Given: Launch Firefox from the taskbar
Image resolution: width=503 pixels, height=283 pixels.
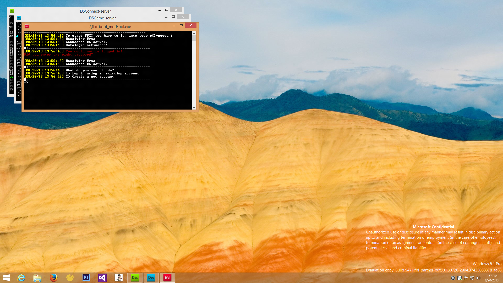Looking at the screenshot, I should [54, 277].
